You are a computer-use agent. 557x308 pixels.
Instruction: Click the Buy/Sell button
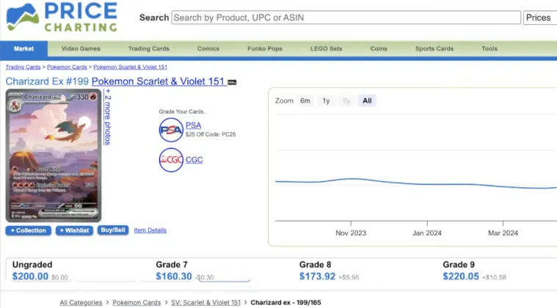click(x=113, y=230)
